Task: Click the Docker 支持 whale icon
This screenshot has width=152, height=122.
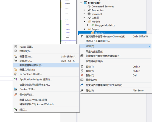Action: (x=16, y=89)
